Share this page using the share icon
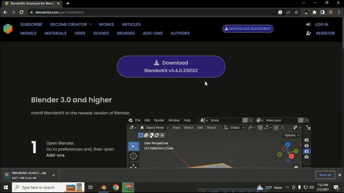The image size is (344, 193). click(288, 12)
